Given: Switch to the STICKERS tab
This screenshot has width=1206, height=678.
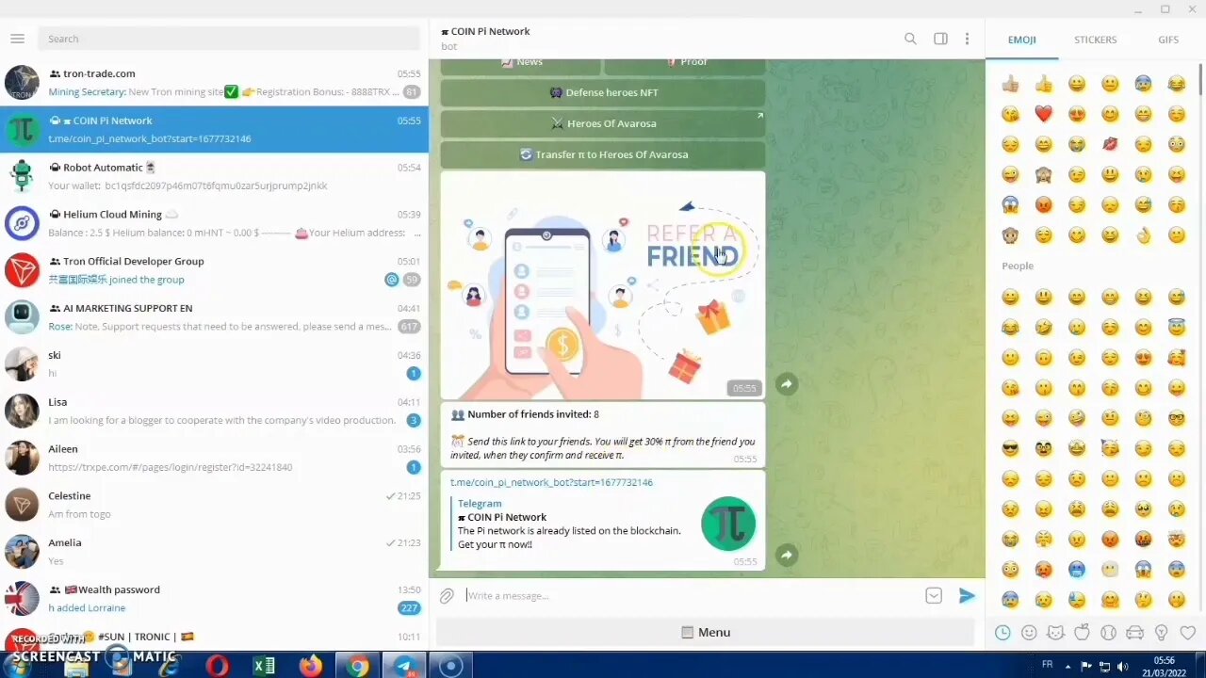Looking at the screenshot, I should (1095, 40).
